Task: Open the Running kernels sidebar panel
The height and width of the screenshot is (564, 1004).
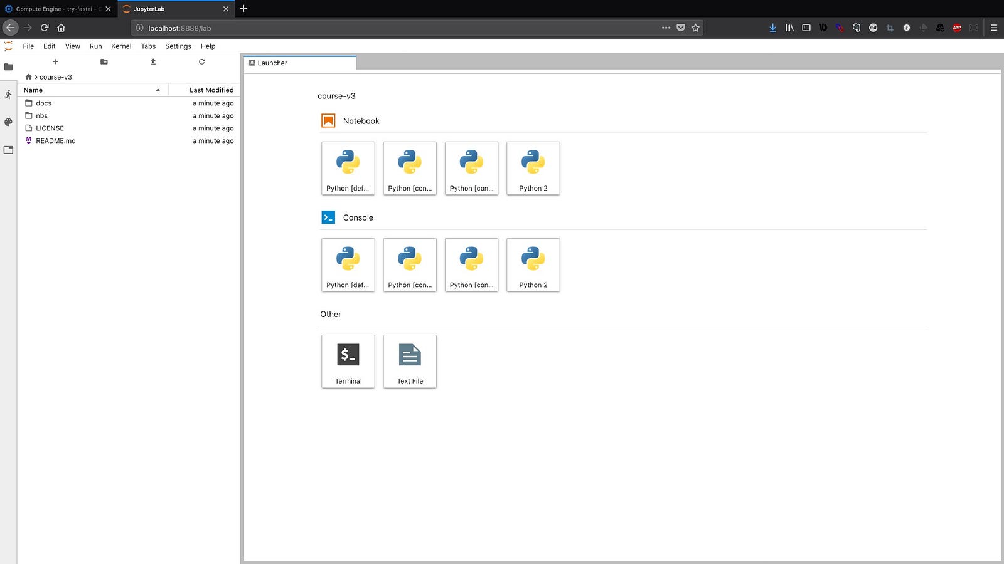Action: pos(8,95)
